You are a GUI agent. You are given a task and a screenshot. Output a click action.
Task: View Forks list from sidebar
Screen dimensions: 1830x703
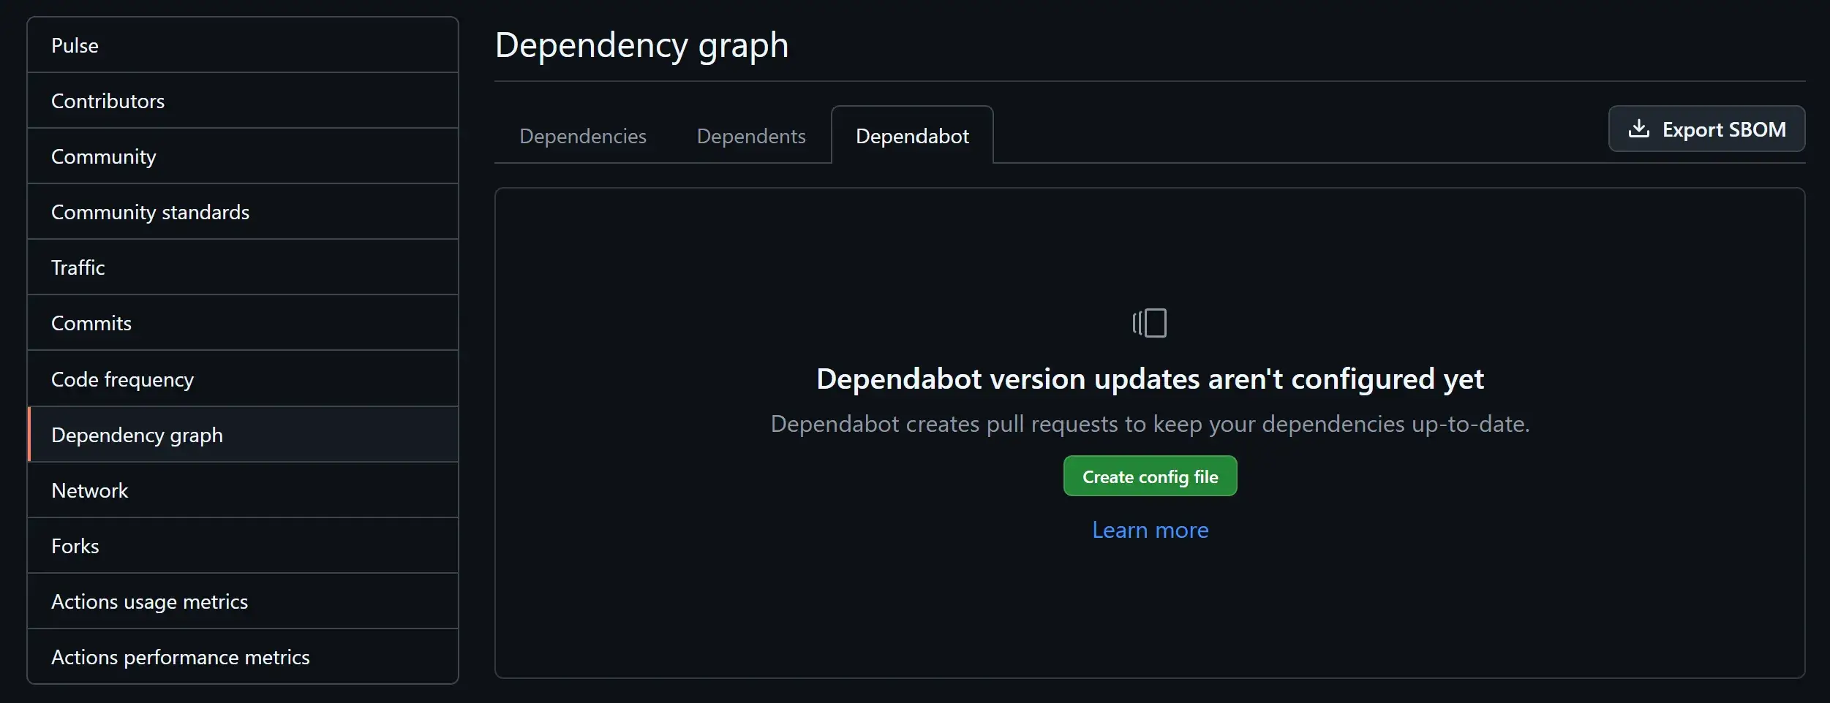(x=75, y=546)
